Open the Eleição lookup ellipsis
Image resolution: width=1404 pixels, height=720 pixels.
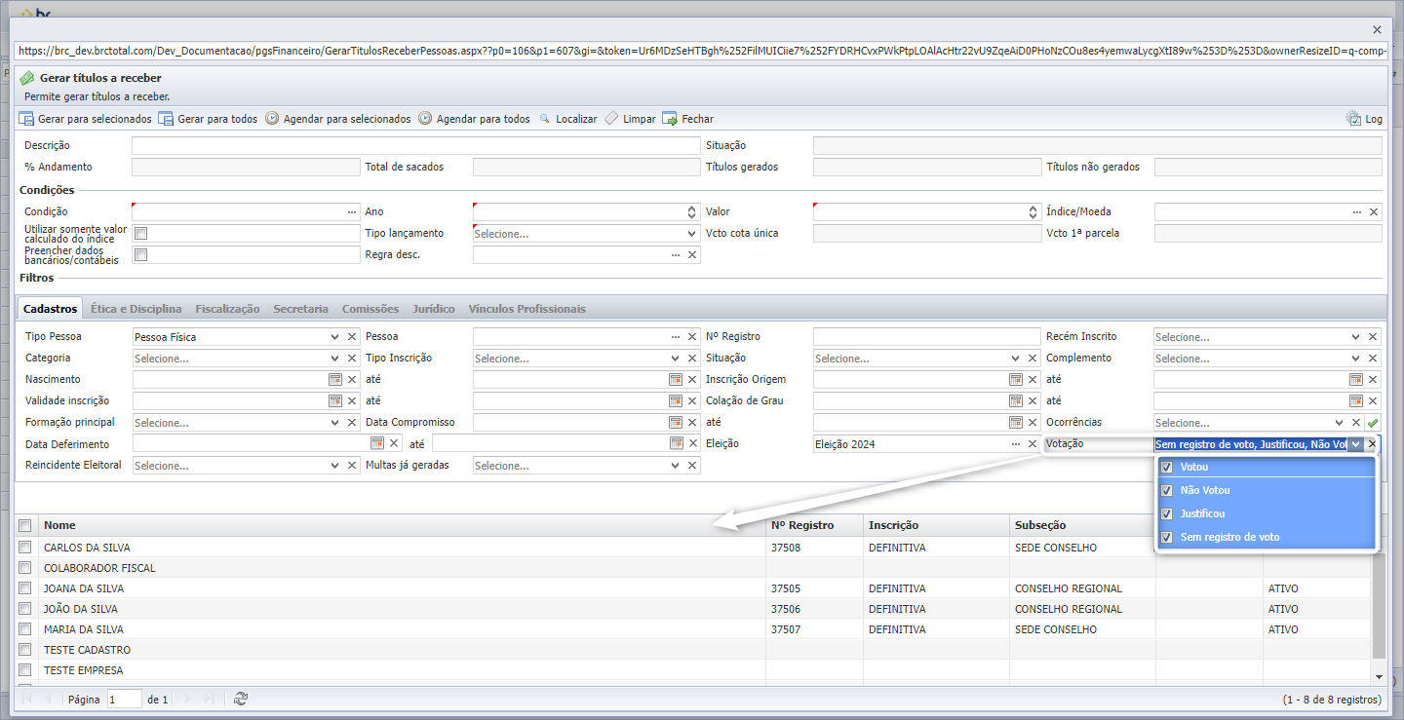pos(1017,443)
